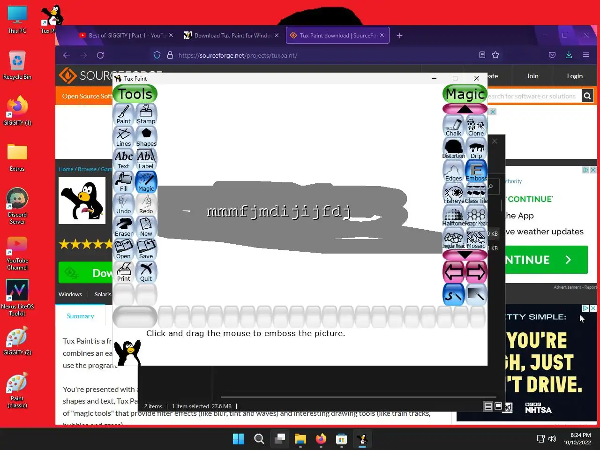Open taskbar Search
The image size is (600, 450).
259,439
